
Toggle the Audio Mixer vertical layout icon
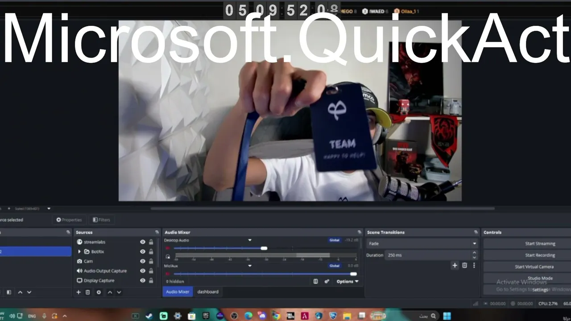click(x=316, y=281)
